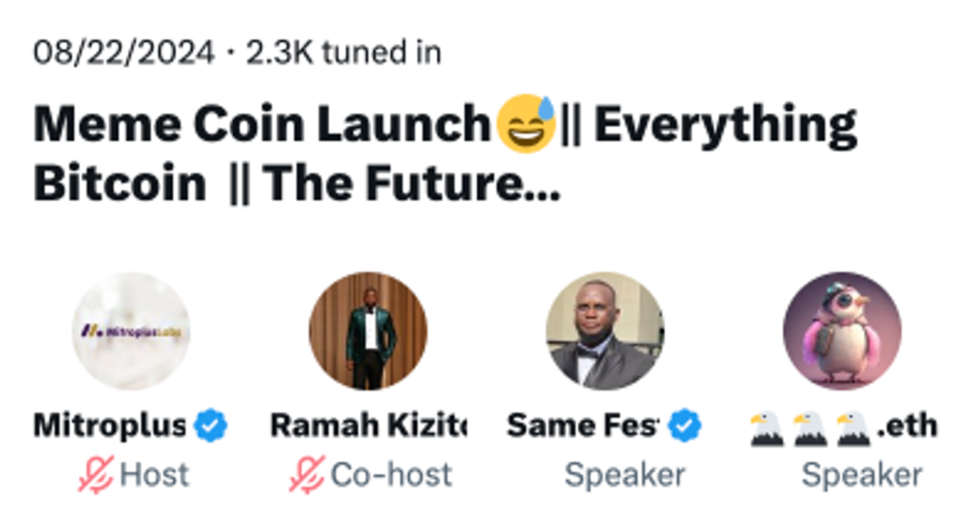Click the Mitroplus username text
This screenshot has width=973, height=509.
110,425
